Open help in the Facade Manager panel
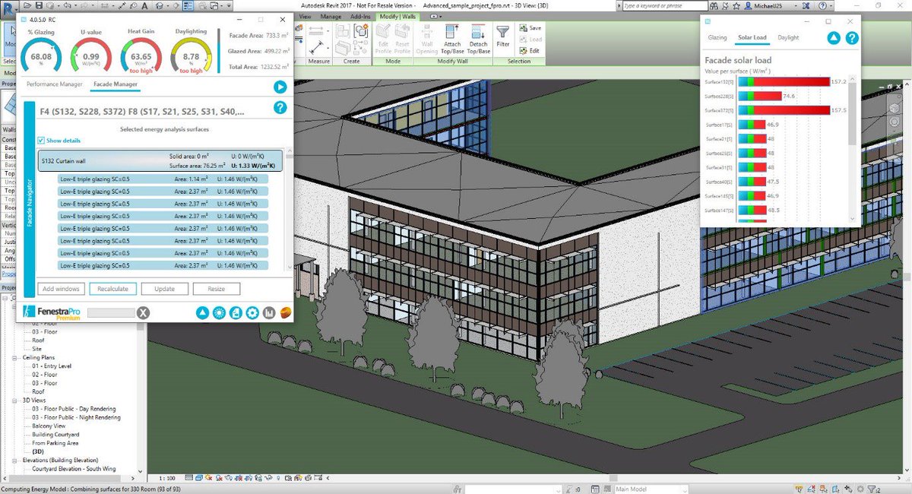912x494 pixels. pos(280,108)
